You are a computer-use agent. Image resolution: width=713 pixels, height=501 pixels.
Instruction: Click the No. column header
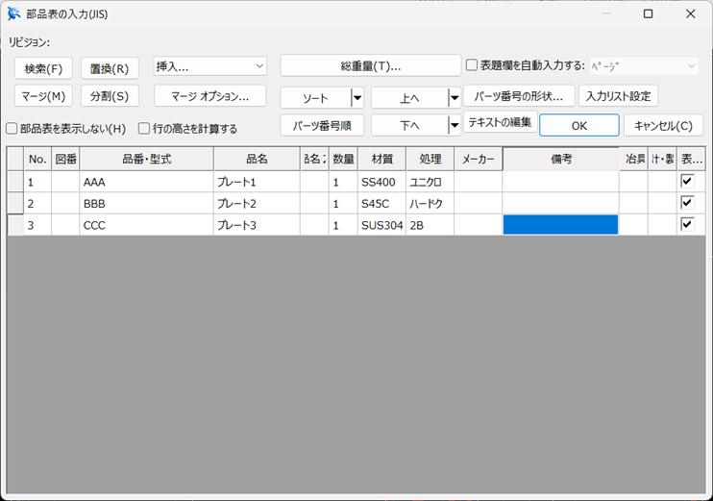pos(37,159)
